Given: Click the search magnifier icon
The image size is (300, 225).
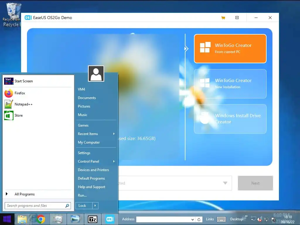Looking at the screenshot, I should 67,206.
